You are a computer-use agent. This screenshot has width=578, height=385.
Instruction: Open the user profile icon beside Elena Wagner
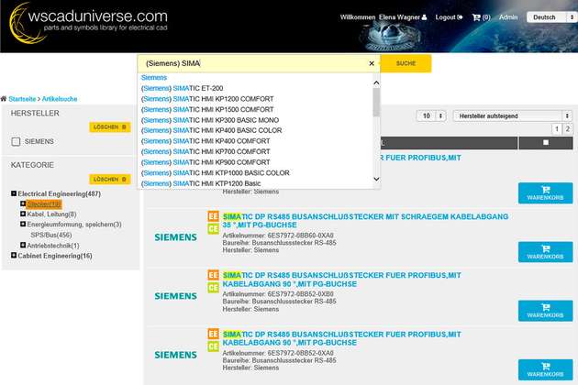point(424,17)
